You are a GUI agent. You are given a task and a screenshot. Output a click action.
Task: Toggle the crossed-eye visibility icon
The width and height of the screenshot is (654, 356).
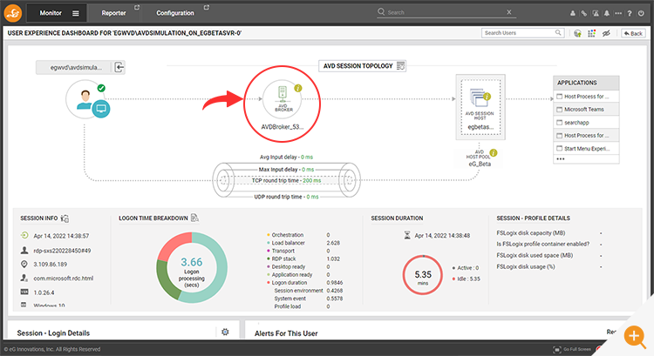[606, 33]
